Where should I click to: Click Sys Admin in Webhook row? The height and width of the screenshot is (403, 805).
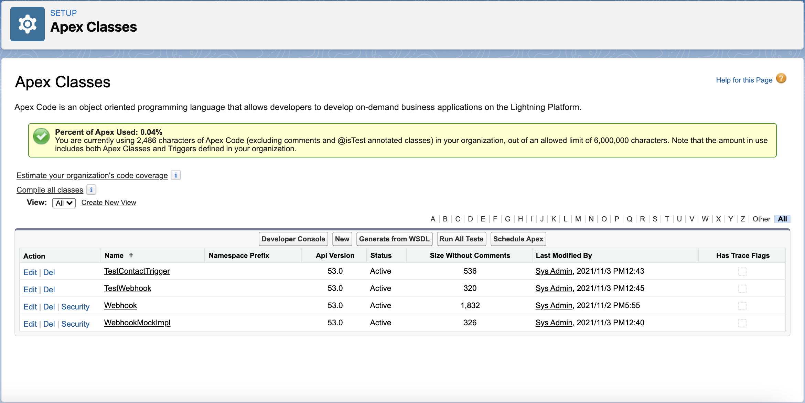pos(554,305)
